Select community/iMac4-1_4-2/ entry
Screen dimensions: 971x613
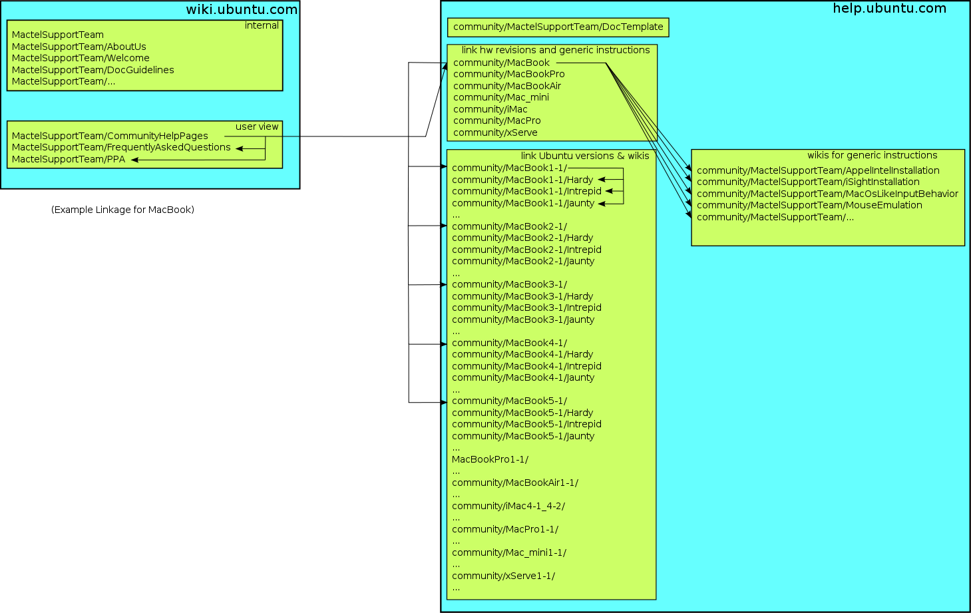[x=508, y=506]
